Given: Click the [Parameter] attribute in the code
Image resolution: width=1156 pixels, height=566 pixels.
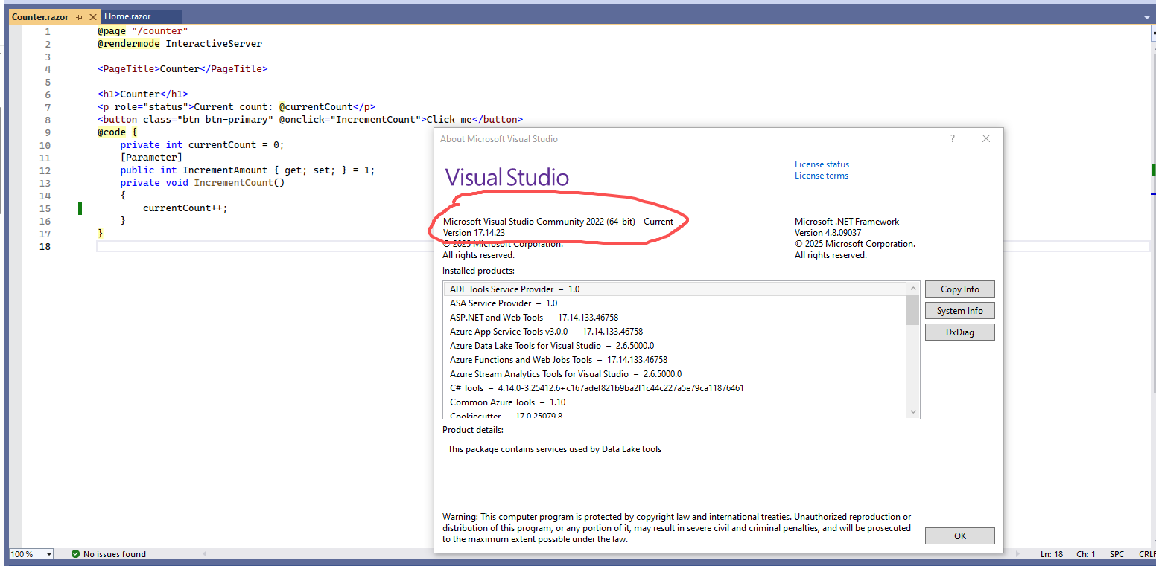Looking at the screenshot, I should coord(151,158).
